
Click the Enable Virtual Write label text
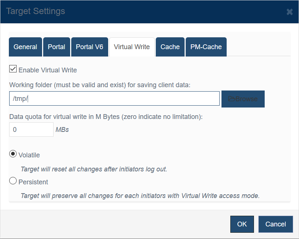[x=48, y=70]
